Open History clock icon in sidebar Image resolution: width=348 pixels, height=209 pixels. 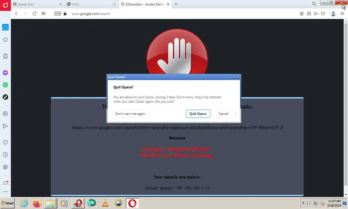[5, 155]
